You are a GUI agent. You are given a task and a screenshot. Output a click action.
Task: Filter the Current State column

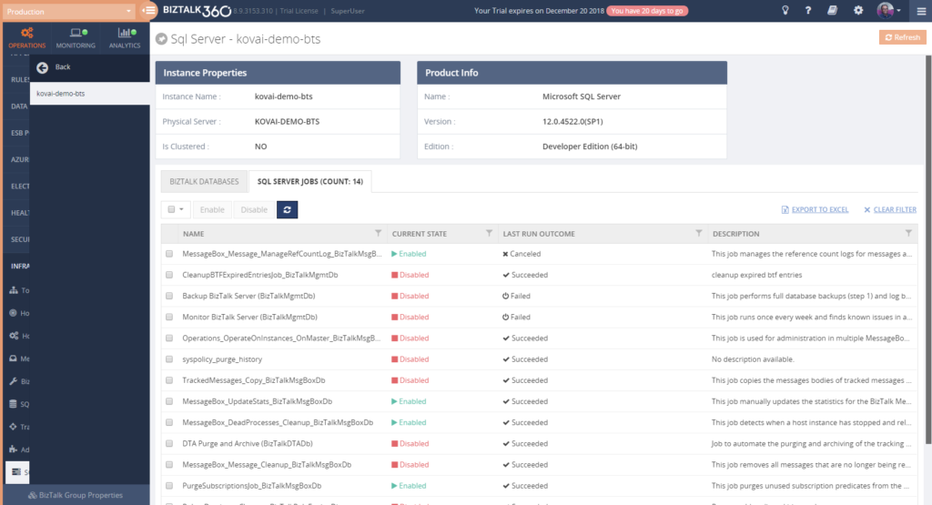489,233
